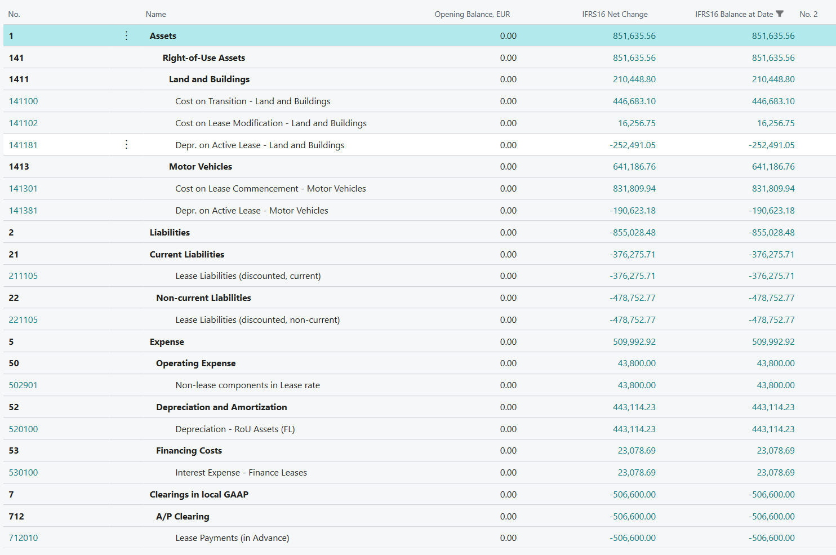This screenshot has width=836, height=555.
Task: Drill into Assets net change 851,635.56
Action: [x=634, y=36]
